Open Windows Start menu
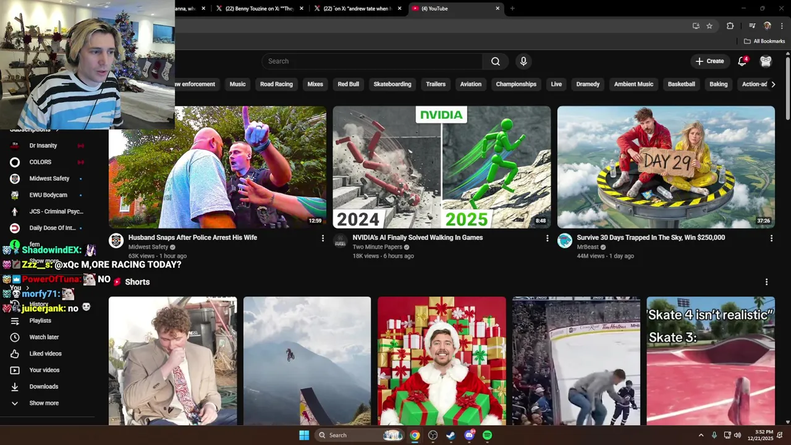The image size is (791, 445). 304,435
